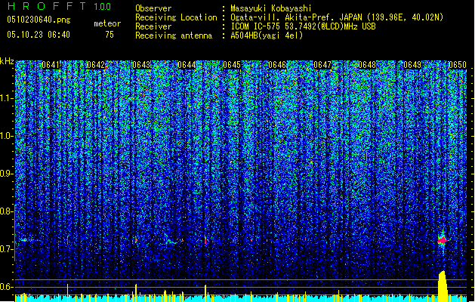Click the meteor label text
The height and width of the screenshot is (302, 475).
(107, 23)
